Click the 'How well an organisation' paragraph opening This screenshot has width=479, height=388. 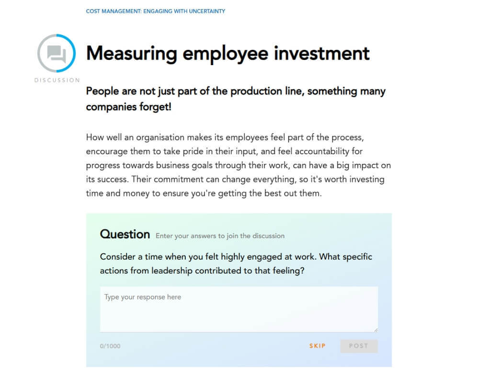tap(134, 137)
